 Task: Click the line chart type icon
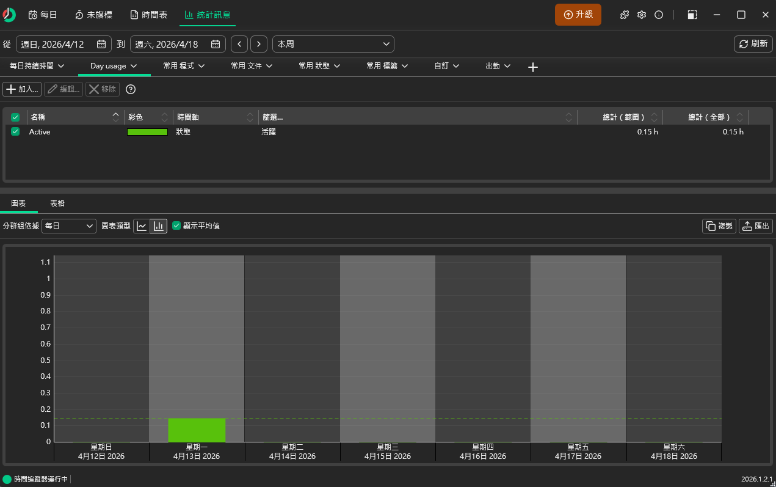[142, 226]
